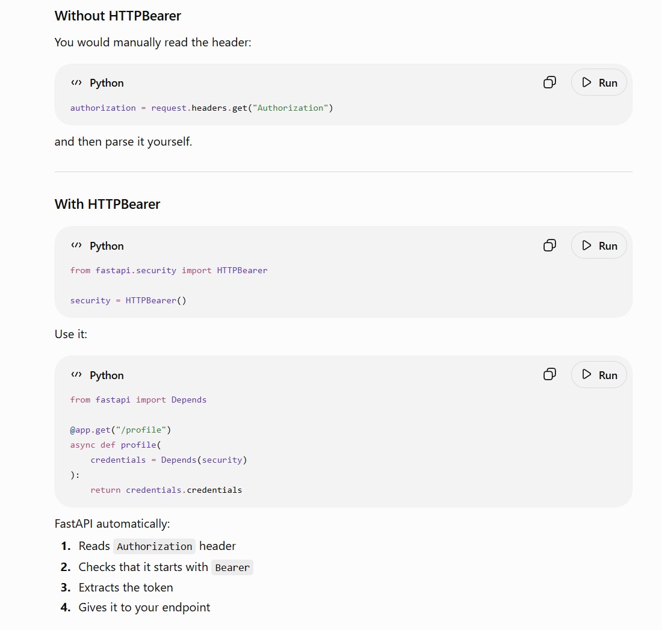
Task: Click the play icon in the last Run button
Action: tap(586, 374)
